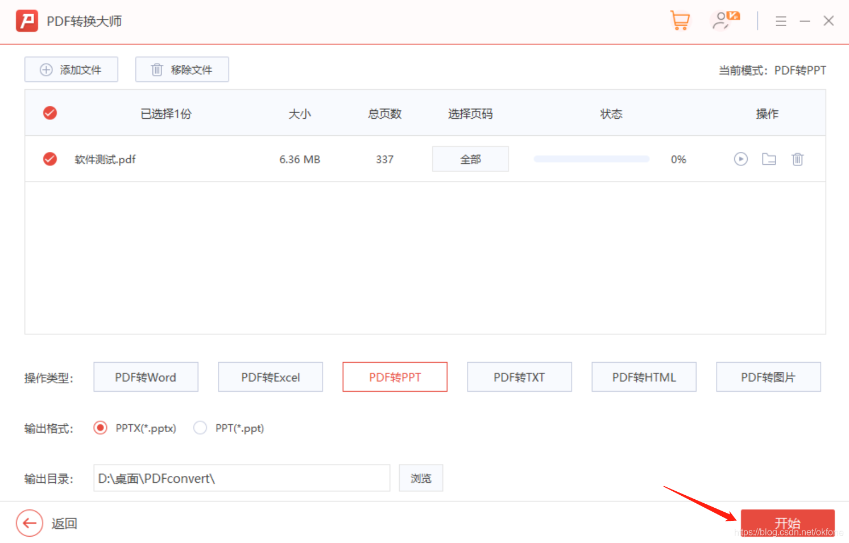Switch to PDF转PPT mode
This screenshot has height=543, width=849.
coord(395,377)
